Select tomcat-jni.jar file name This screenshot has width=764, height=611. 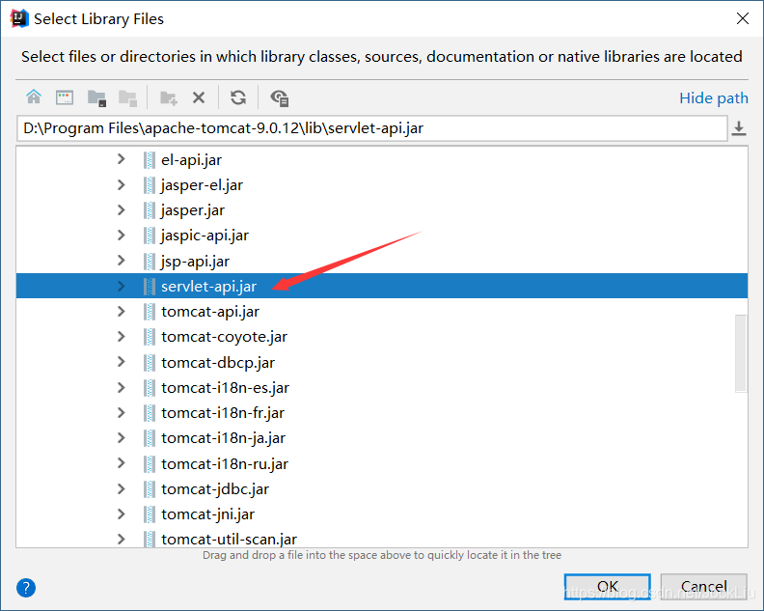click(207, 514)
